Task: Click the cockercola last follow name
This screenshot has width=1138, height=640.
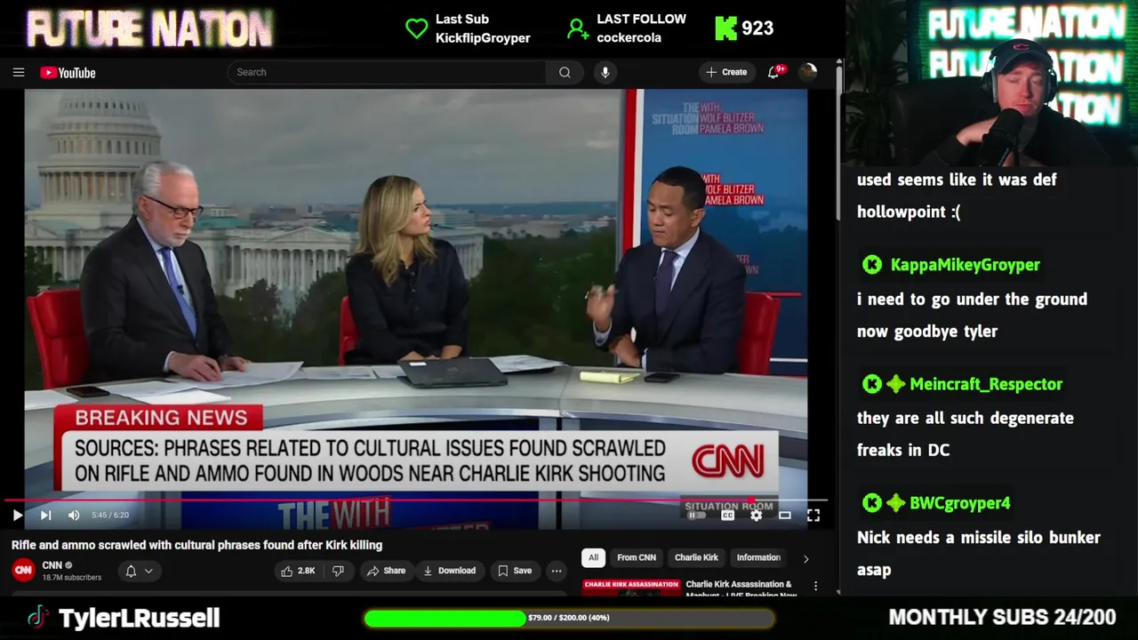Action: click(x=629, y=38)
